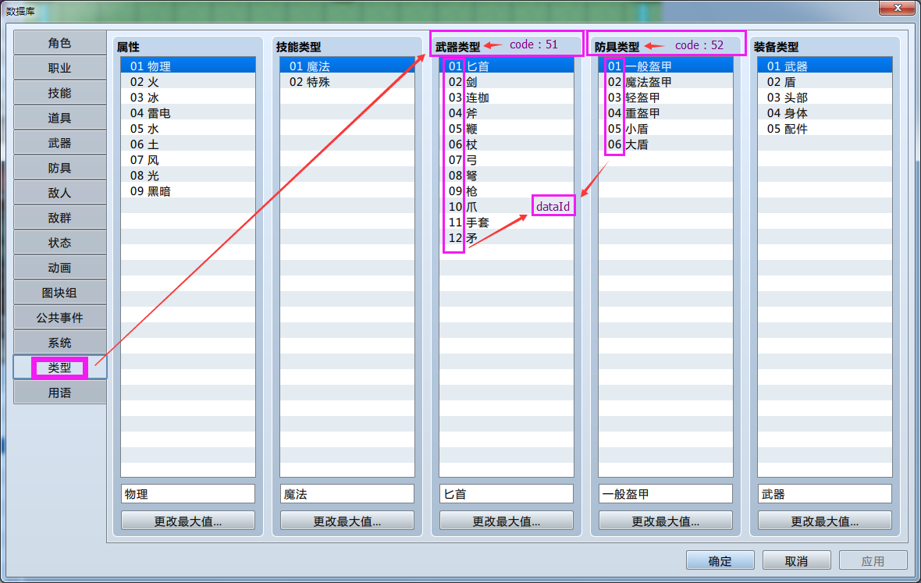Viewport: 921px width, 583px height.
Task: Select armor type 04 重盔甲
Action: point(666,112)
